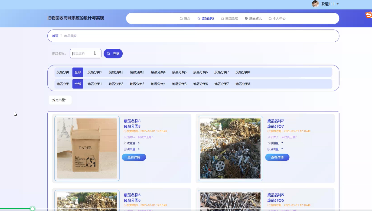Click star 收藏量 icon in 废品名称8 card
This screenshot has width=372, height=211.
point(125,143)
